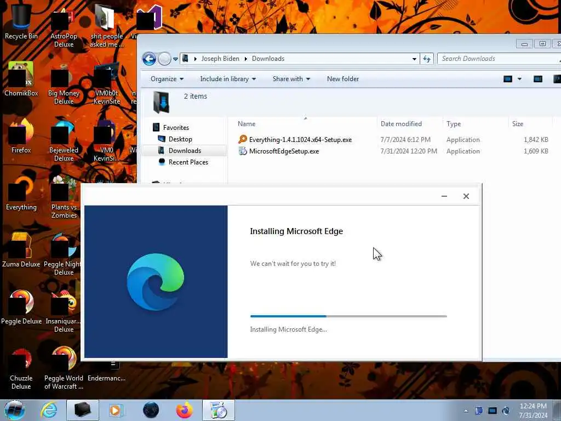The width and height of the screenshot is (561, 421).
Task: Open the Include in library dropdown
Action: point(228,79)
